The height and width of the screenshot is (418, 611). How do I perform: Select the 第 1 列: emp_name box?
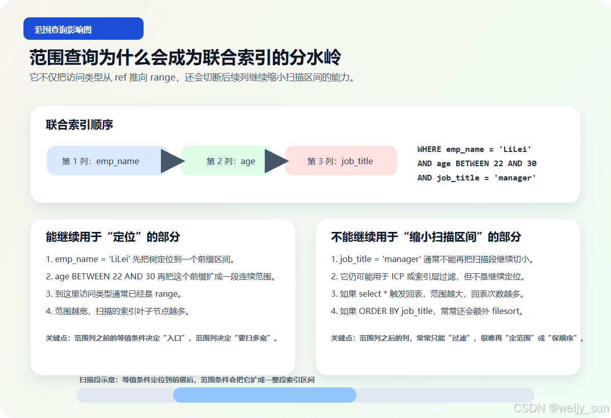click(x=108, y=161)
